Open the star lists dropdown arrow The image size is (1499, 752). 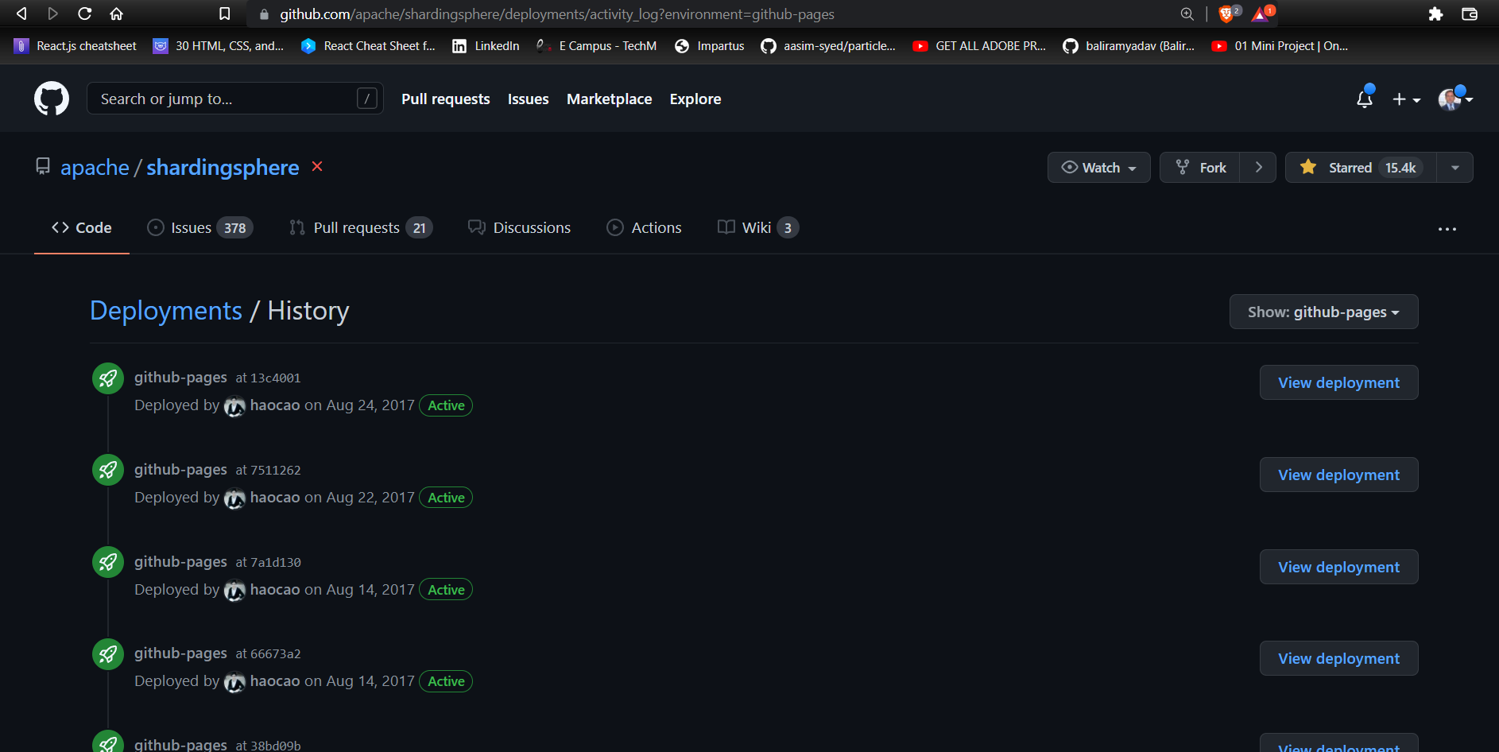1455,168
